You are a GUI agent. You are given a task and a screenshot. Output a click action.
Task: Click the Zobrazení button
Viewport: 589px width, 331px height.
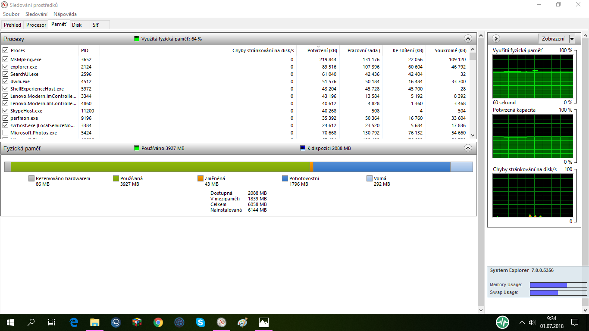click(x=553, y=39)
